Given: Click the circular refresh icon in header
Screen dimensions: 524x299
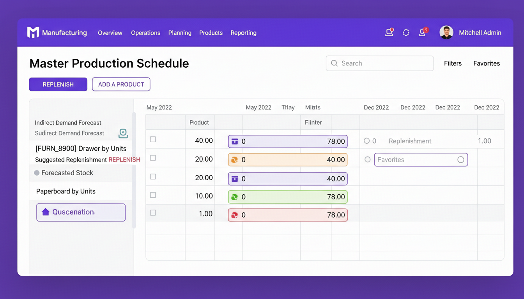Looking at the screenshot, I should (x=406, y=33).
